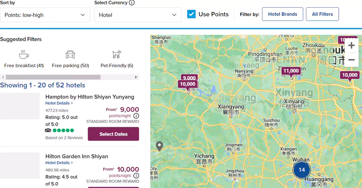
Task: Open All Filters panel
Action: click(322, 14)
